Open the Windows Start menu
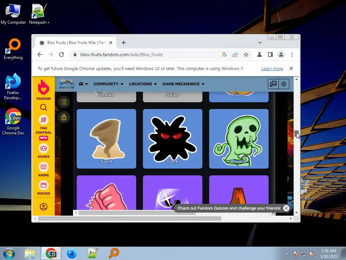This screenshot has width=346, height=260. coord(9,253)
